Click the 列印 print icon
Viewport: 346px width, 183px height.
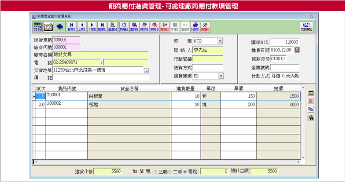[195, 26]
